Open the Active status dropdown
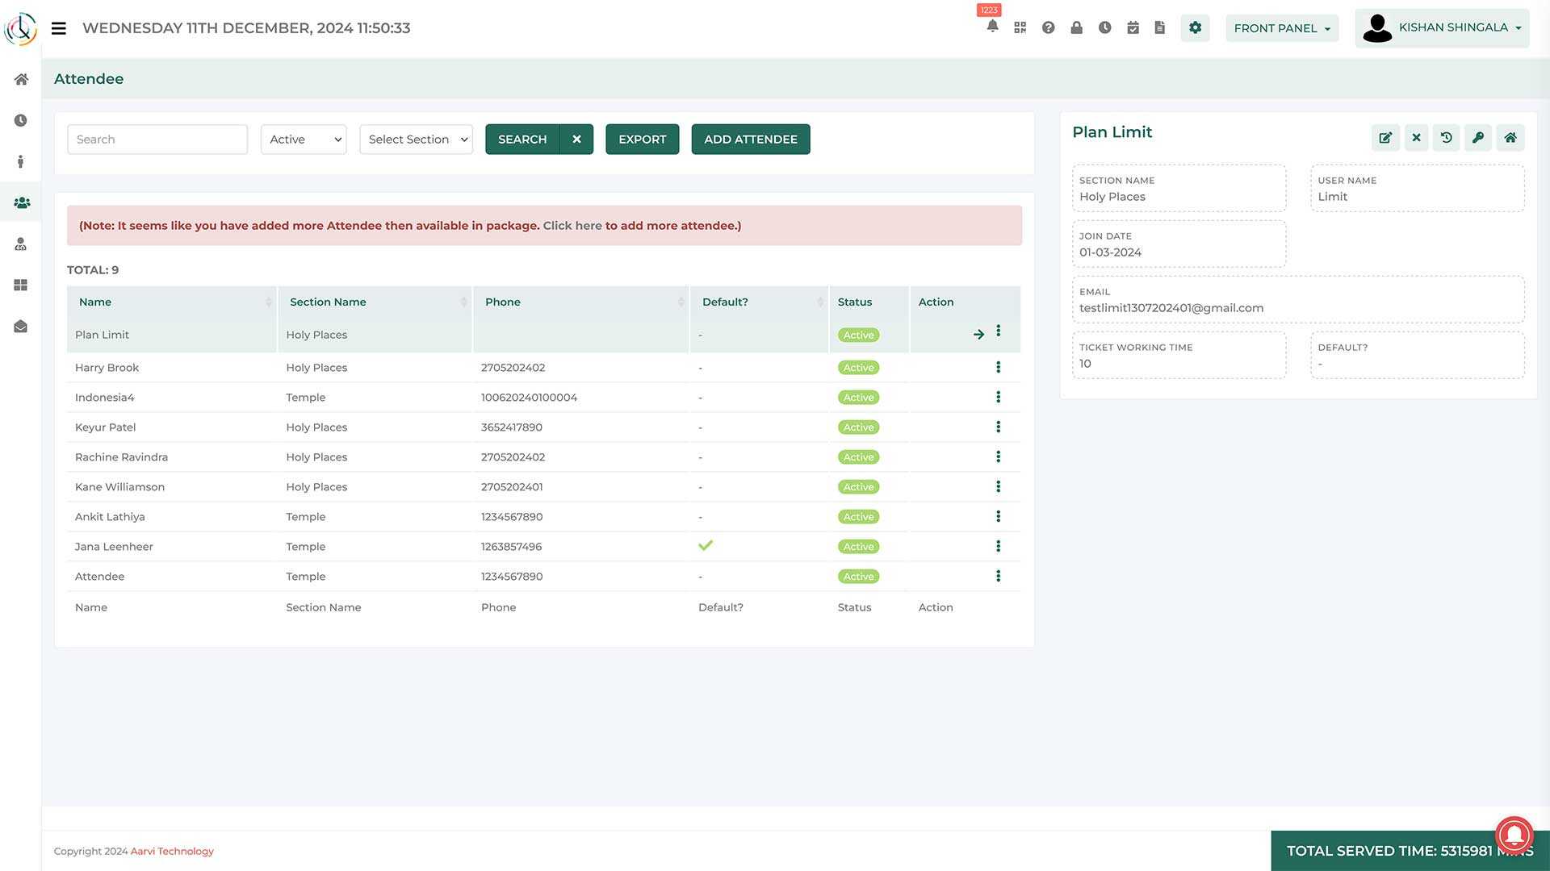This screenshot has height=871, width=1550. coord(304,140)
